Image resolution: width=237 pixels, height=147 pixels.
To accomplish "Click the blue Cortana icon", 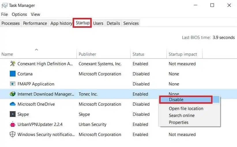I will [13, 74].
